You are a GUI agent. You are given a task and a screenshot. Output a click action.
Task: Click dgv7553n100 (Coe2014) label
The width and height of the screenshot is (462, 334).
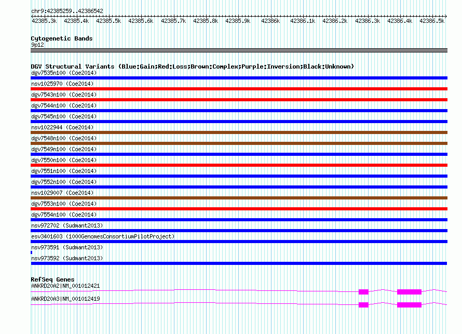tap(64, 204)
